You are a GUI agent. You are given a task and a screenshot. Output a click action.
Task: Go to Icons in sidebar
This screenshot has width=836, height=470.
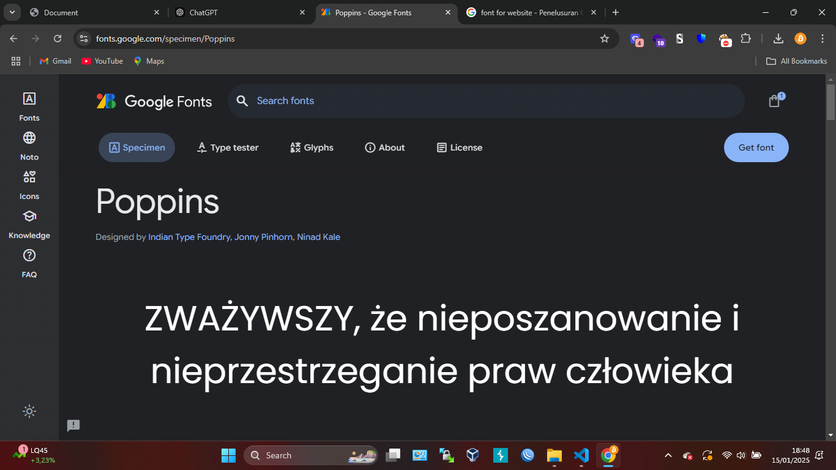click(29, 185)
